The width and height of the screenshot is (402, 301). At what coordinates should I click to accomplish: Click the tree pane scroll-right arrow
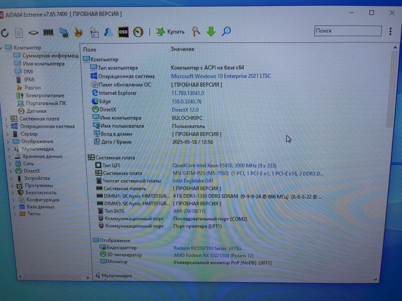point(88,277)
